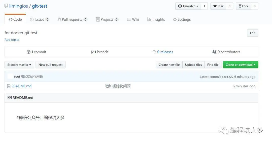Click the contributors people icon
Screen dimensions: 272x142
point(214,52)
